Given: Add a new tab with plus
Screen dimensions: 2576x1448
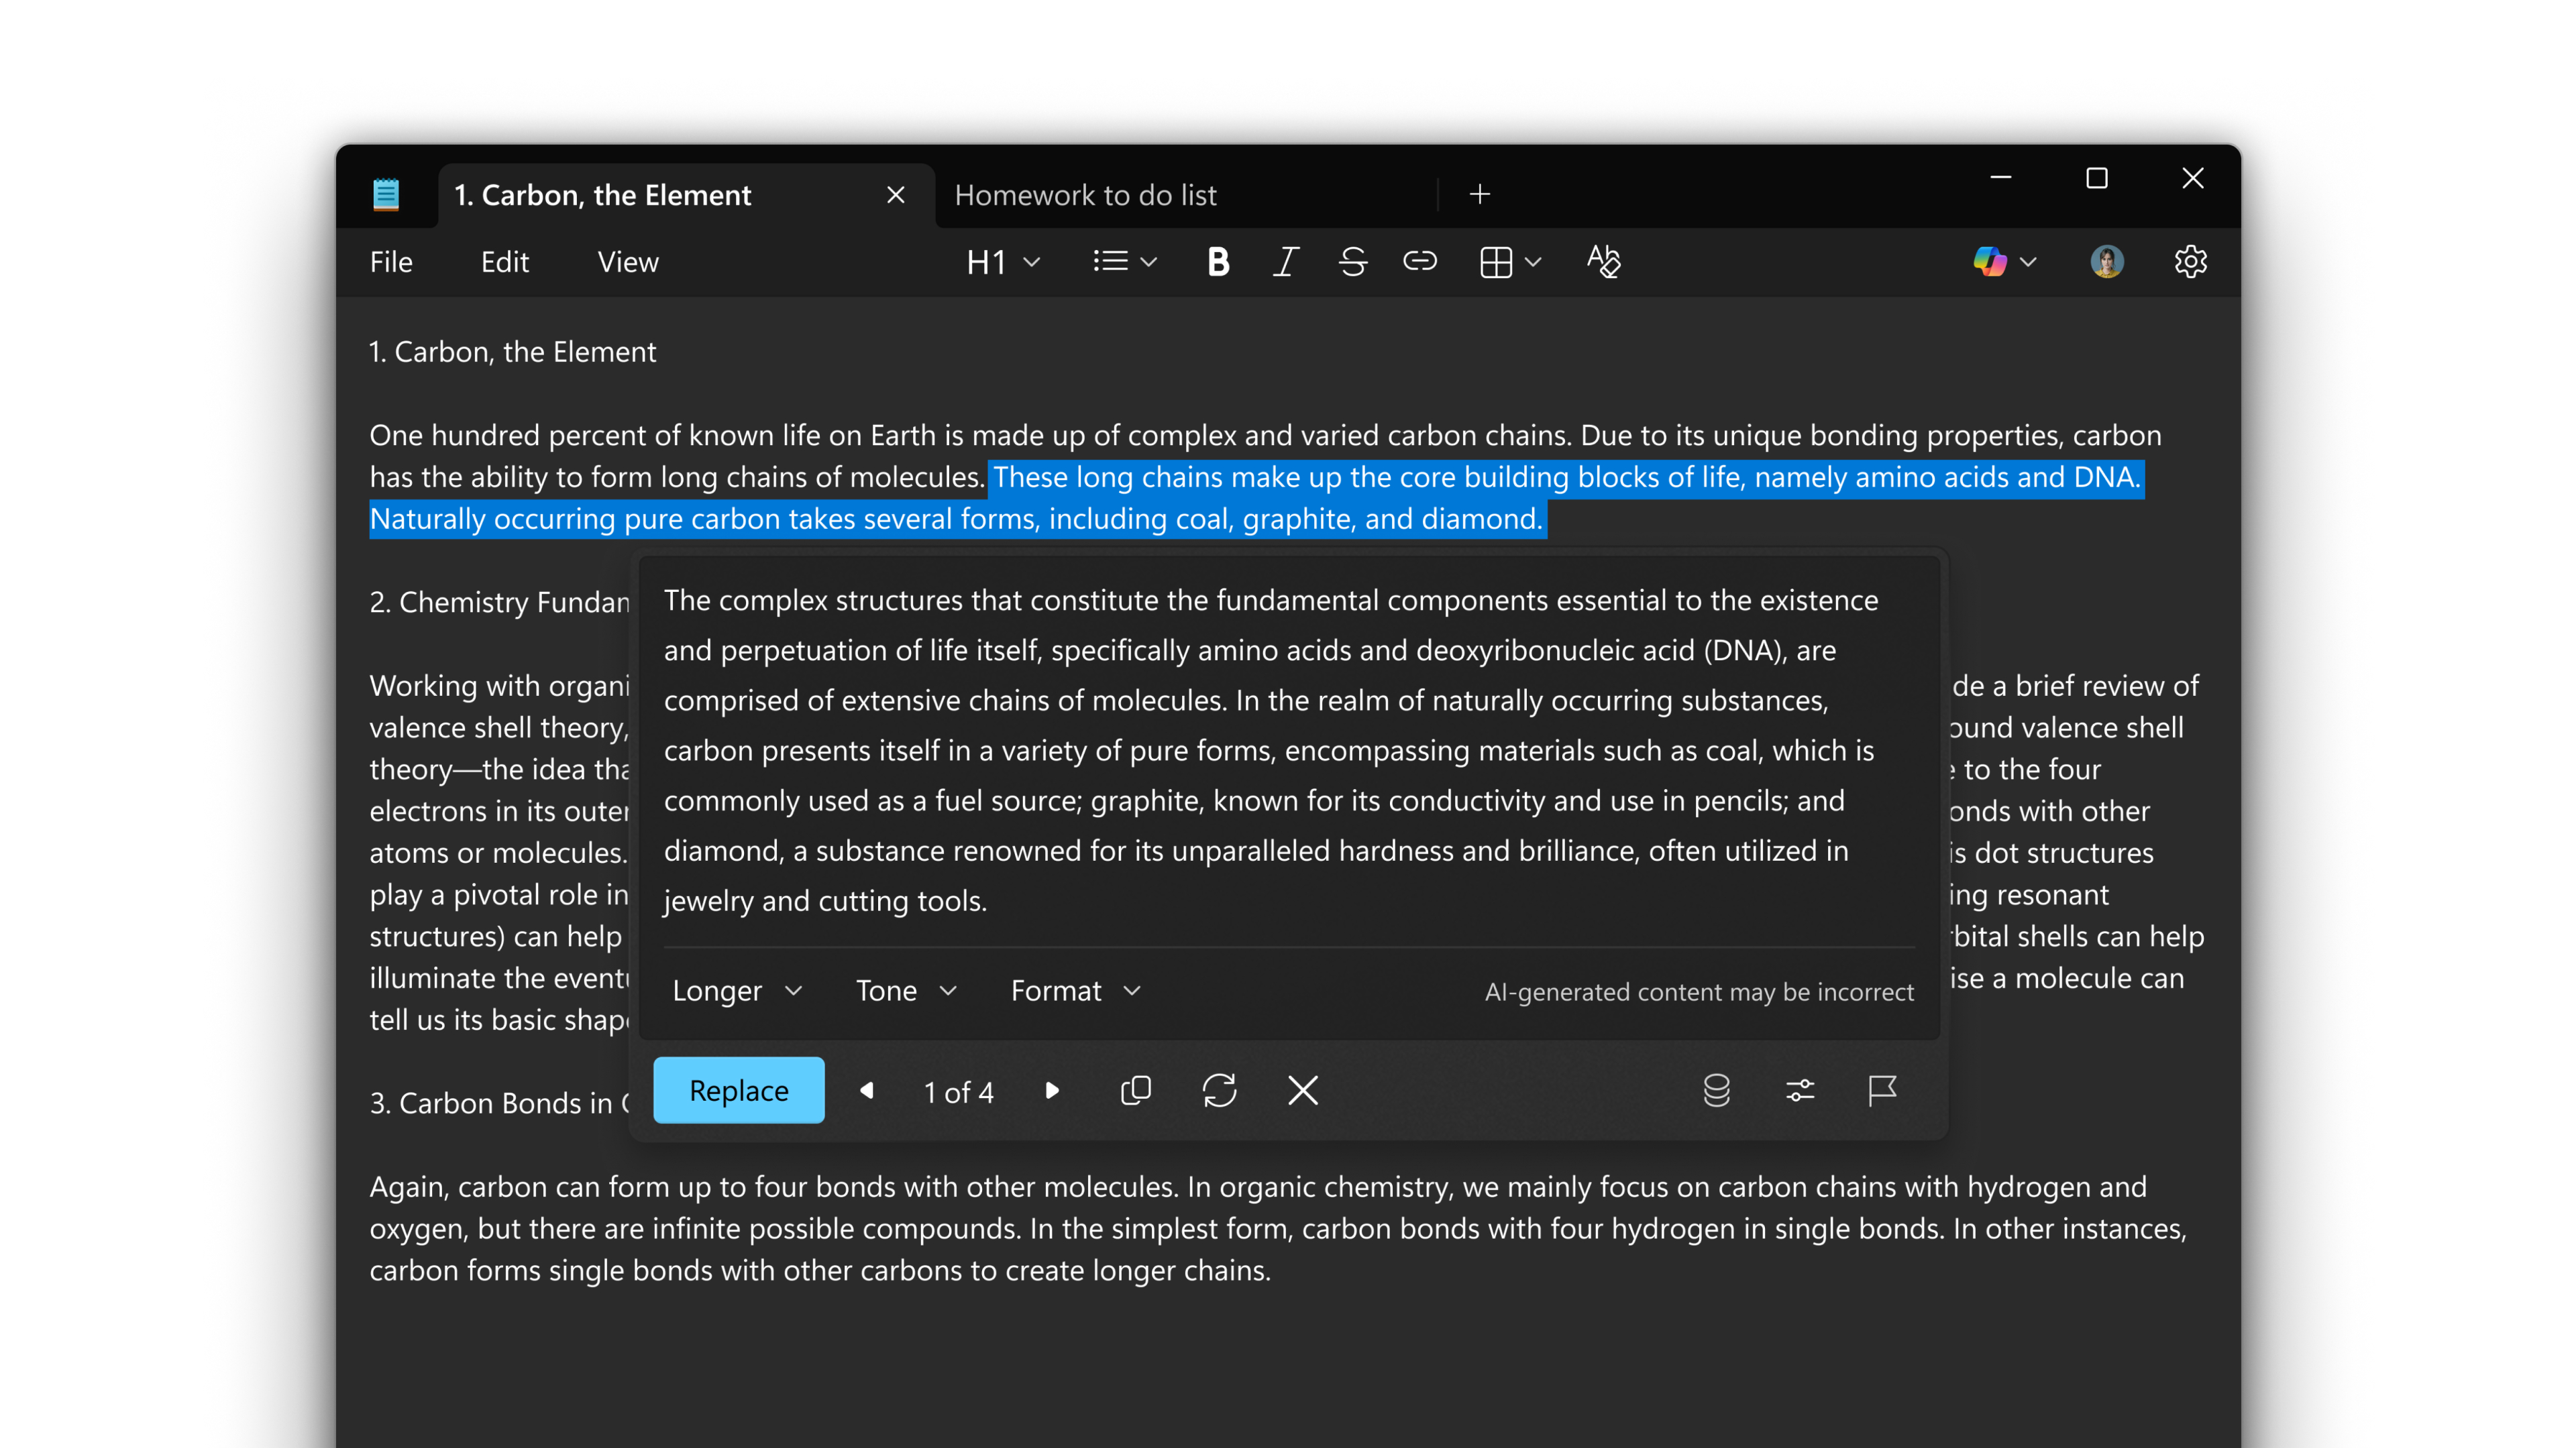Looking at the screenshot, I should click(1480, 195).
